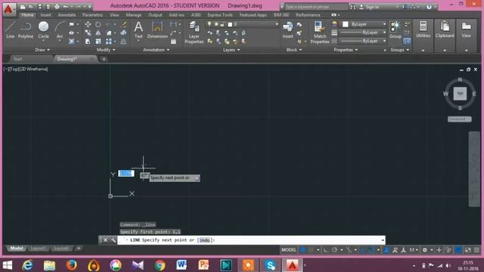Image resolution: width=484 pixels, height=272 pixels.
Task: Toggle ortho mode in status bar
Action: point(326,250)
